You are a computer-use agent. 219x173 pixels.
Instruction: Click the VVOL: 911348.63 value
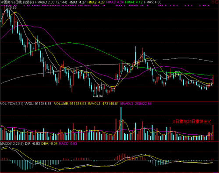coord(38,104)
